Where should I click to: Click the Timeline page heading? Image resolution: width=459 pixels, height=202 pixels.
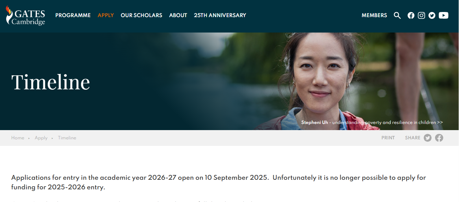coord(51,82)
